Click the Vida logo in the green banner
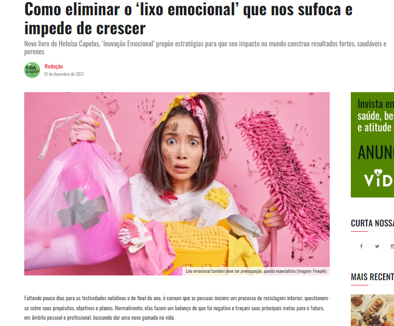The image size is (394, 326). point(379,178)
